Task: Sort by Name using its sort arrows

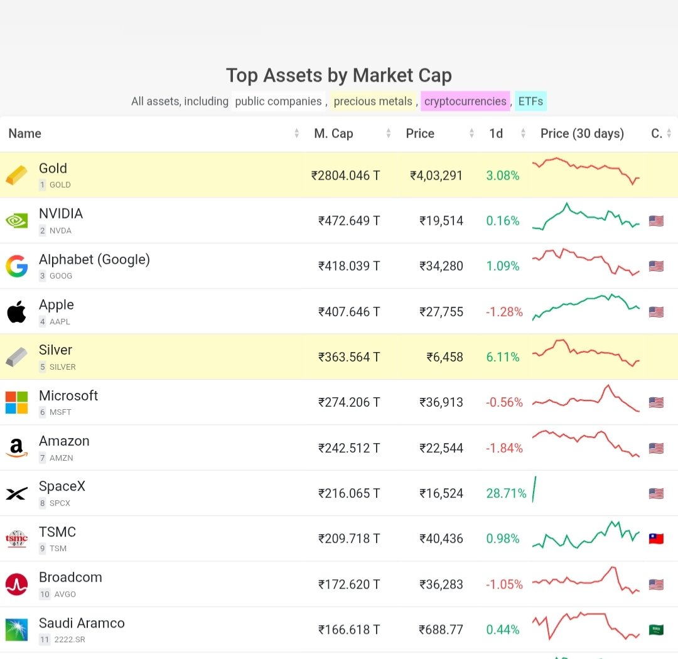Action: pyautogui.click(x=296, y=133)
